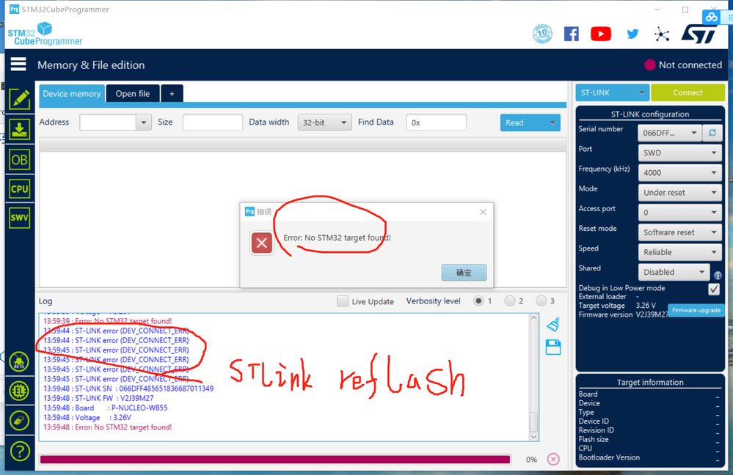Clear the log with broom icon
This screenshot has height=475, width=733.
[x=553, y=324]
